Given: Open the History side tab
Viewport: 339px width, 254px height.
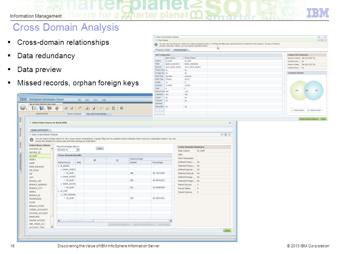Looking at the screenshot, I should (20, 145).
